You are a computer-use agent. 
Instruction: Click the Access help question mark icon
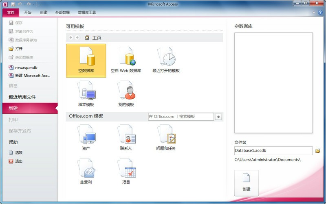(x=320, y=13)
